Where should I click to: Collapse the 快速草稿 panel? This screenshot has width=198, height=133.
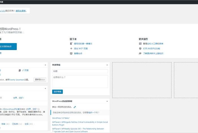107,65
